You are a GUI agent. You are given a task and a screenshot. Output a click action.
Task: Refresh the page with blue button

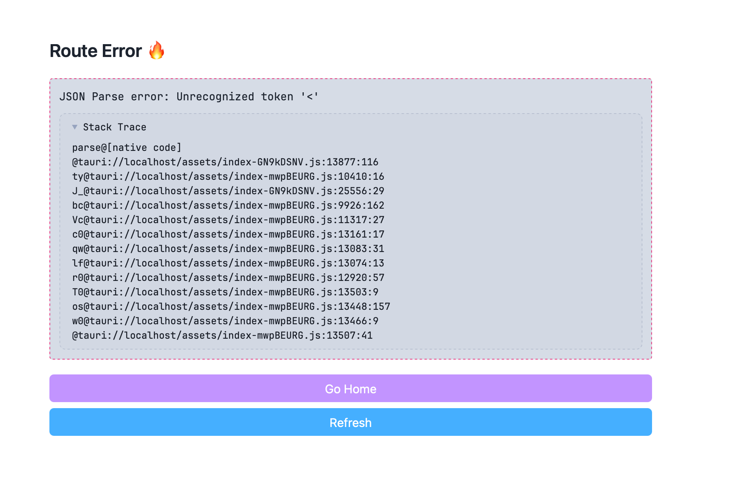coord(350,422)
